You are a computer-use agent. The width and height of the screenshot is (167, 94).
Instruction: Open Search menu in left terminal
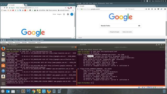pyautogui.click(x=19, y=50)
